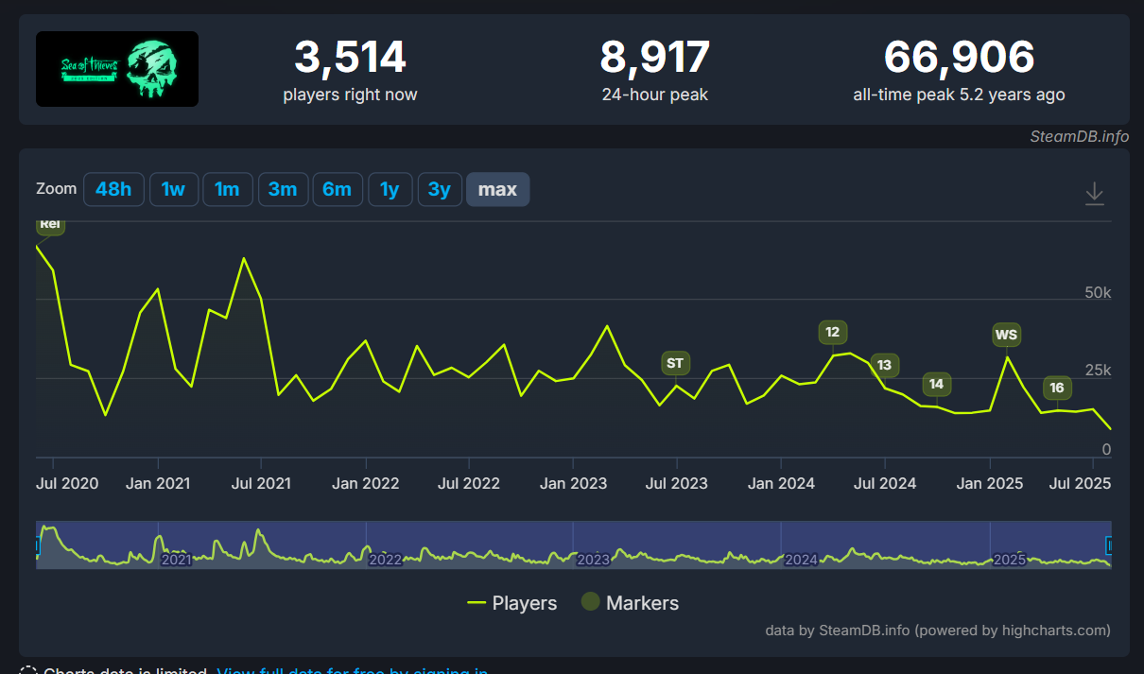Viewport: 1144px width, 674px height.
Task: Set zoom to 48h
Action: tap(113, 189)
